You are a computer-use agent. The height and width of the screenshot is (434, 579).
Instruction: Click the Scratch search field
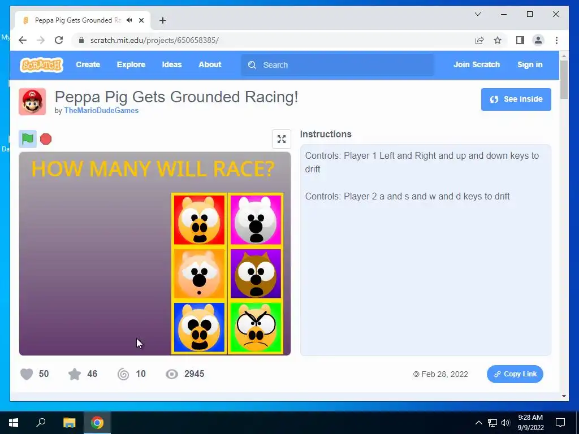point(338,65)
